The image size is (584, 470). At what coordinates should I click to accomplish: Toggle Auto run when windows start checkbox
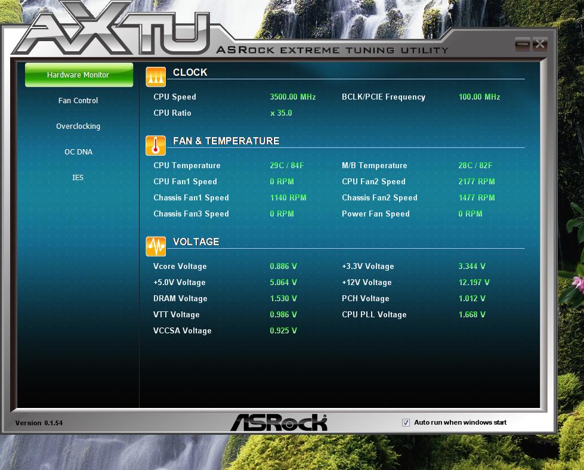[x=406, y=422]
